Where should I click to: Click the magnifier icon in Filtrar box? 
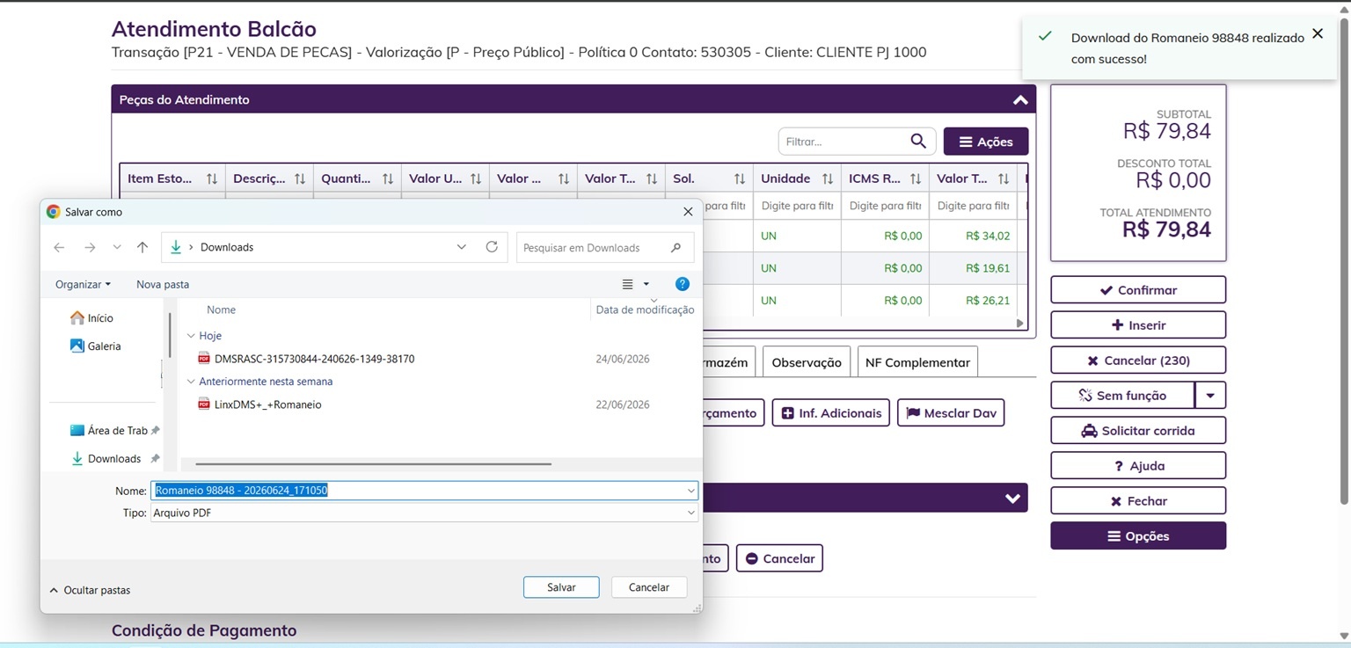918,142
